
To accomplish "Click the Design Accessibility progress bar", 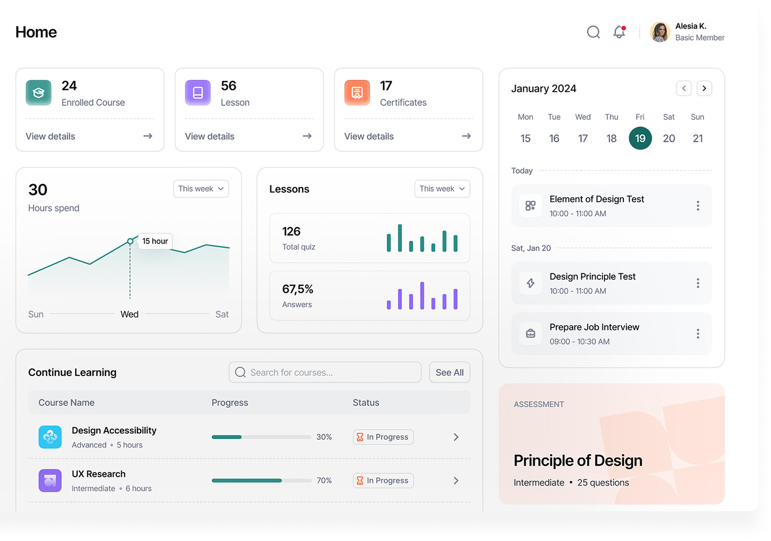I will (x=261, y=437).
